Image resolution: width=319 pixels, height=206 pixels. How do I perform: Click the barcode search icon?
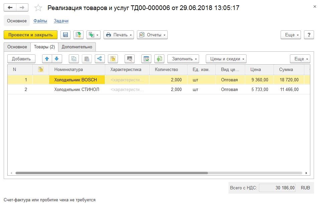click(x=129, y=59)
